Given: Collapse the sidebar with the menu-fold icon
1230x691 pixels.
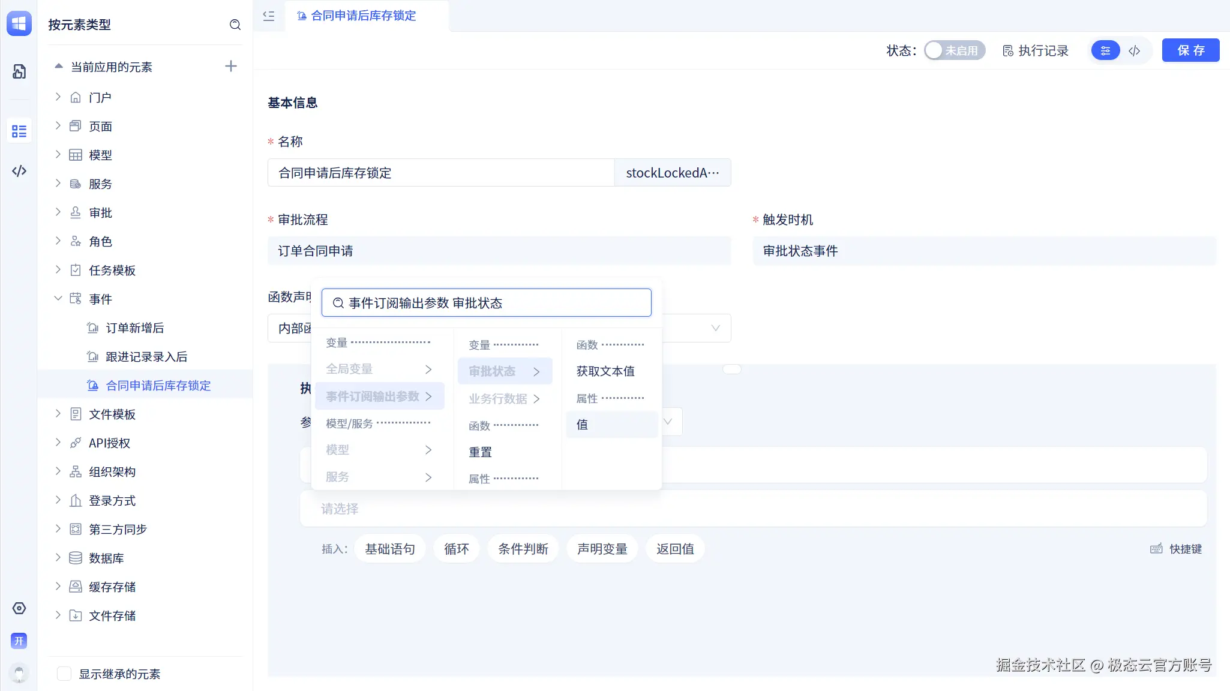Looking at the screenshot, I should 269,16.
